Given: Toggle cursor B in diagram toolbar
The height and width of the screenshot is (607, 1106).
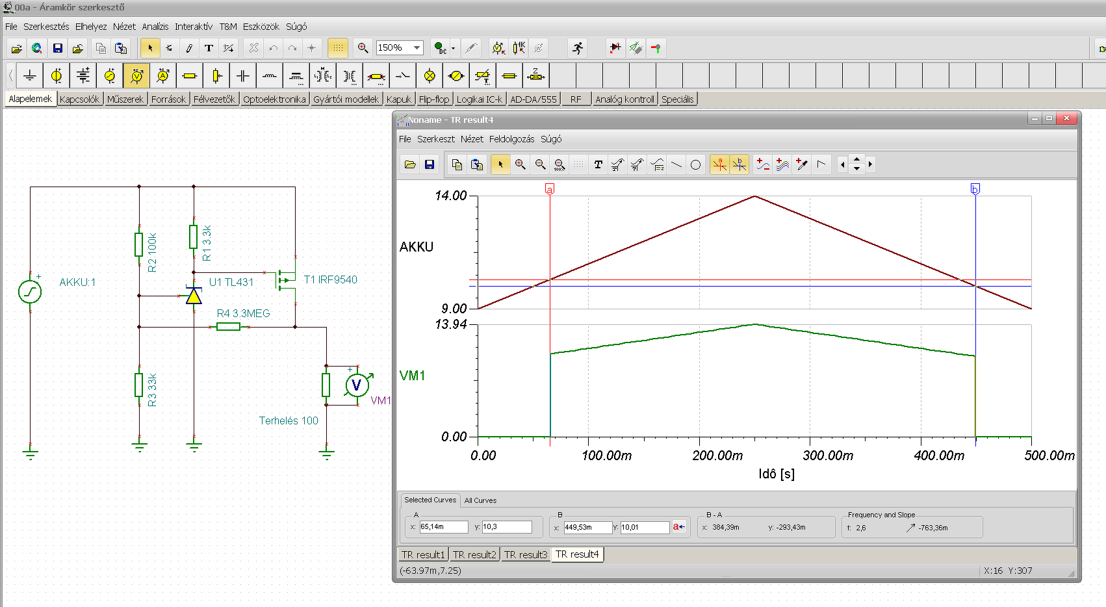Looking at the screenshot, I should point(739,164).
